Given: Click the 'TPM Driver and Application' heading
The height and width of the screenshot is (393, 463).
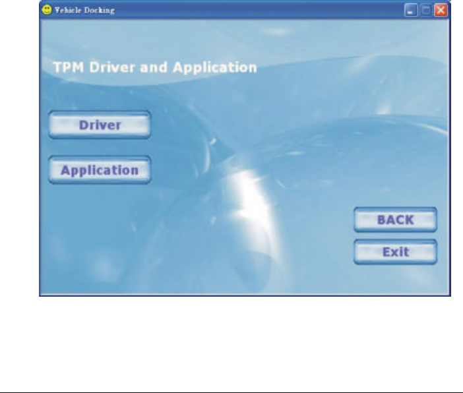Looking at the screenshot, I should 155,67.
